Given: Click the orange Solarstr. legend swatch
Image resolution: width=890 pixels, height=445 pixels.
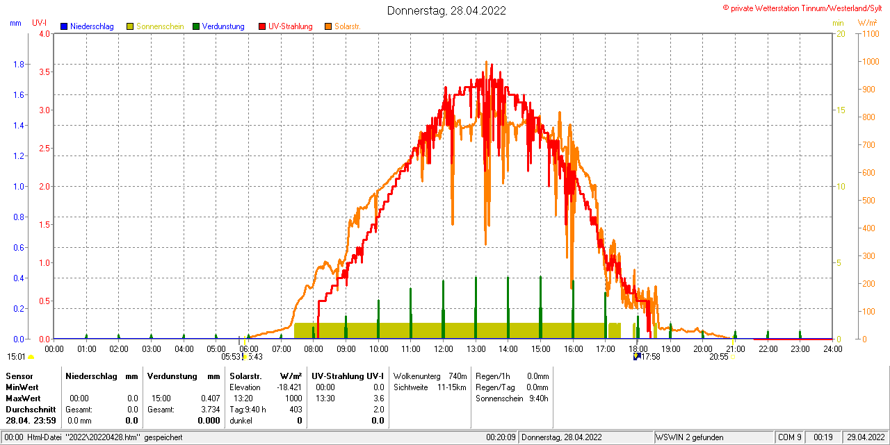Looking at the screenshot, I should (x=328, y=26).
